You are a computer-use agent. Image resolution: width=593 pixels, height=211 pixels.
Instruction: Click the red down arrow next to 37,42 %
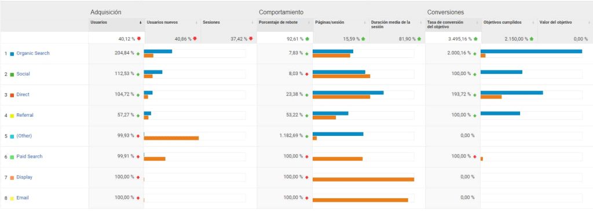pos(251,39)
